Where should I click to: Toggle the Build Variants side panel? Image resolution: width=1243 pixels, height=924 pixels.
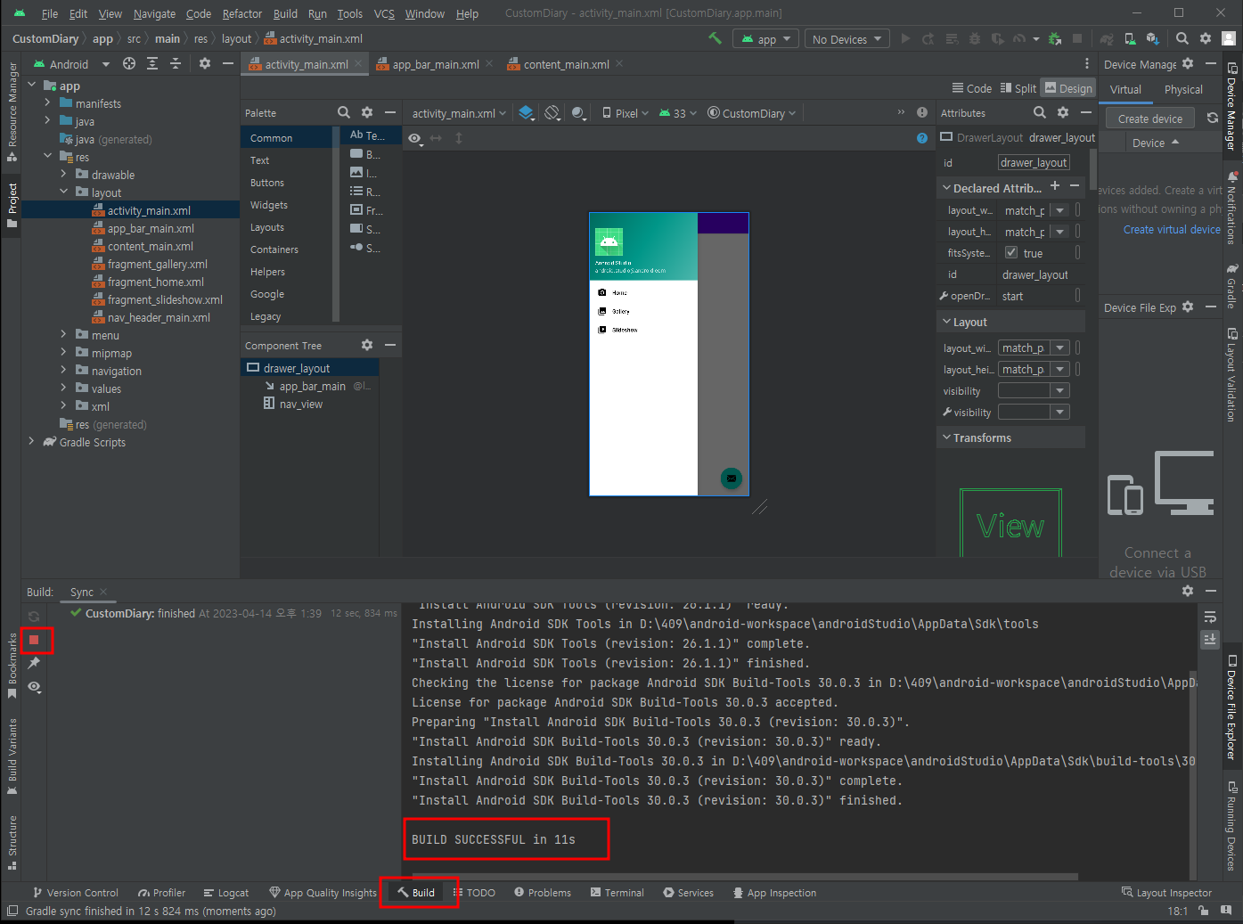pyautogui.click(x=12, y=756)
